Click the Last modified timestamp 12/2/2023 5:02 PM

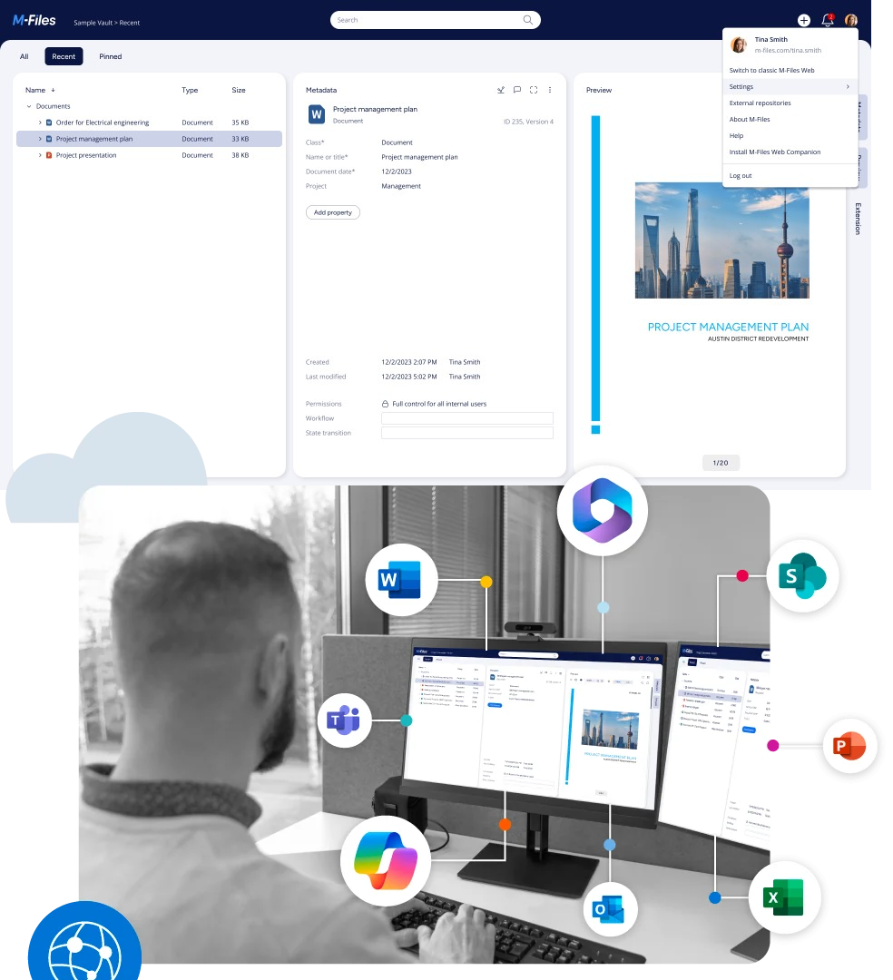pyautogui.click(x=409, y=377)
